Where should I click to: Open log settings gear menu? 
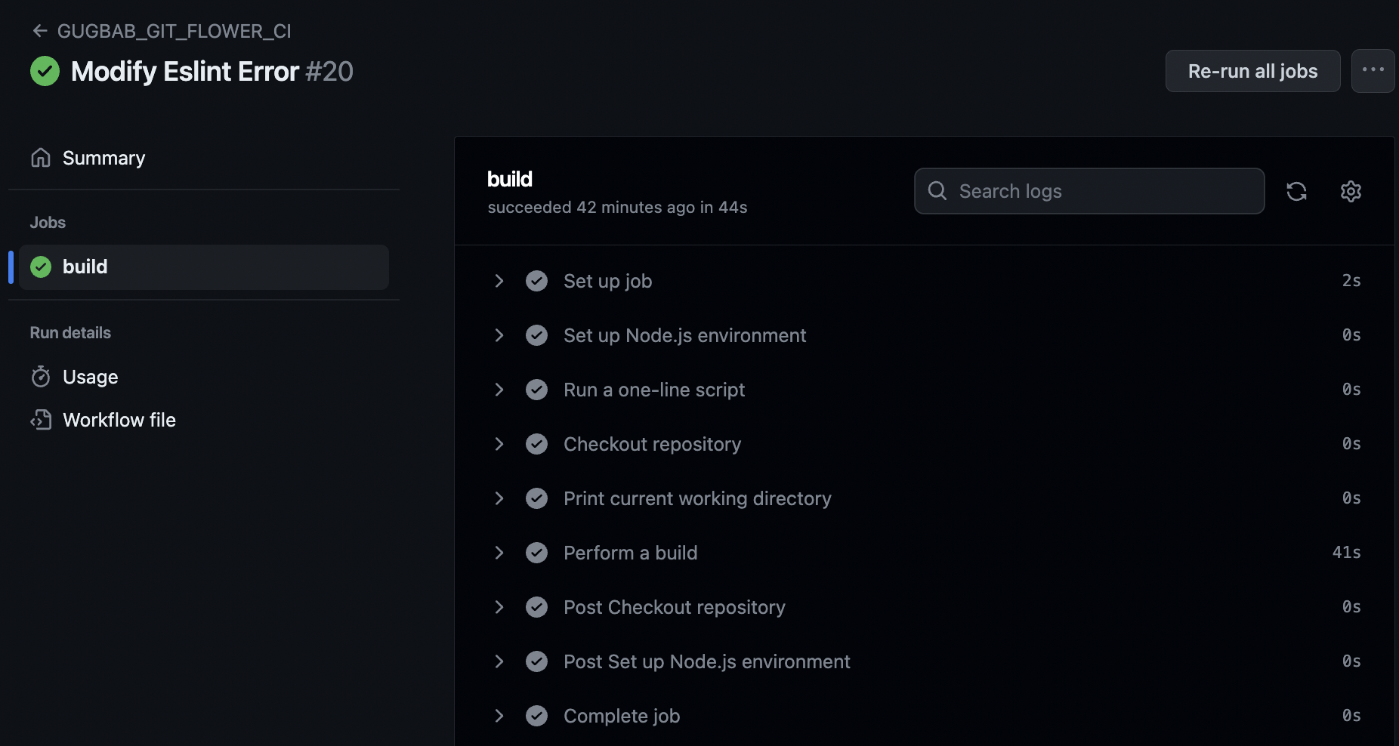point(1351,192)
